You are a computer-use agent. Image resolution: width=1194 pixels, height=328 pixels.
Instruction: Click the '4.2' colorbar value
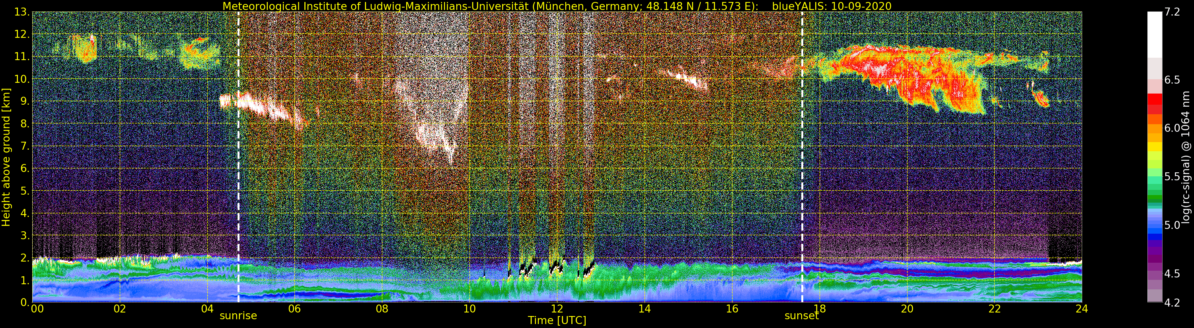1172,303
